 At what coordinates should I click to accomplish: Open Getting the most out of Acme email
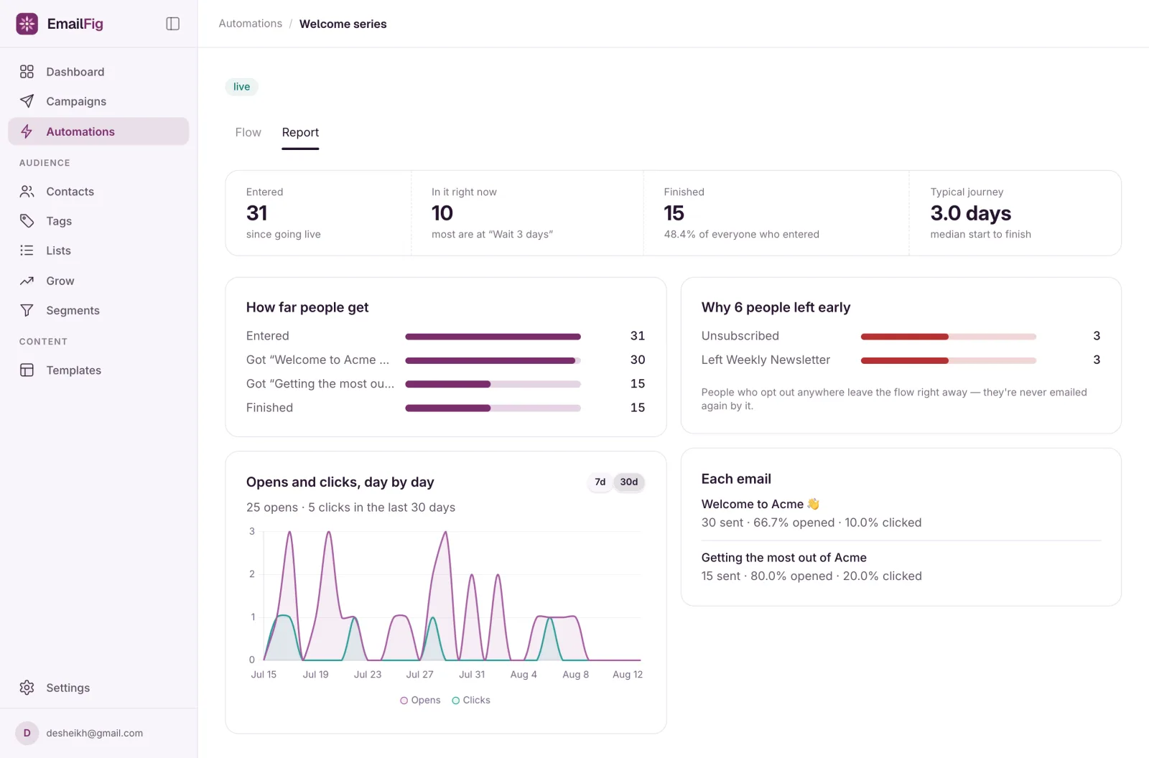[x=901, y=566]
